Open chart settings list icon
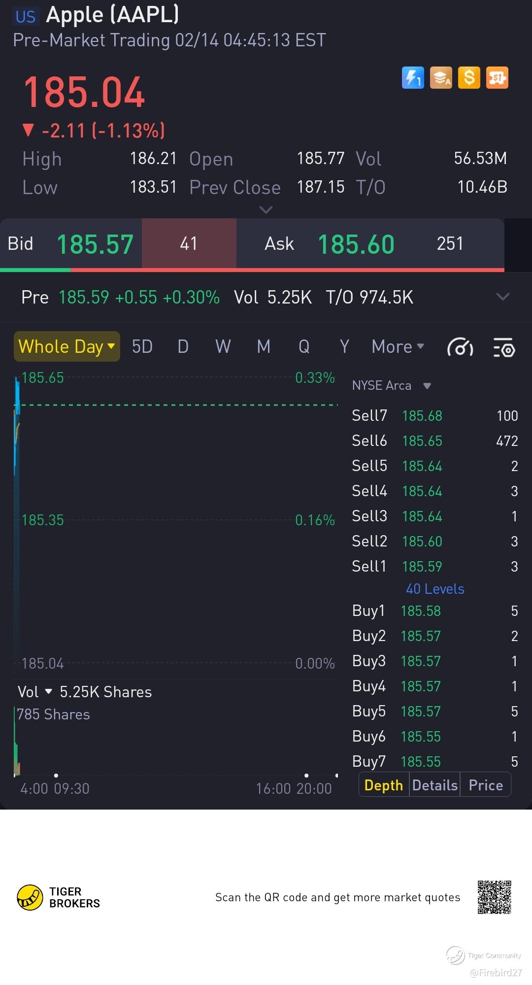The width and height of the screenshot is (532, 985). click(x=504, y=347)
